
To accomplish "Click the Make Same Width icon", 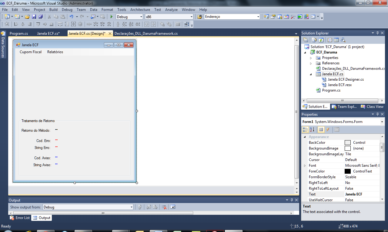I will pos(60,24).
